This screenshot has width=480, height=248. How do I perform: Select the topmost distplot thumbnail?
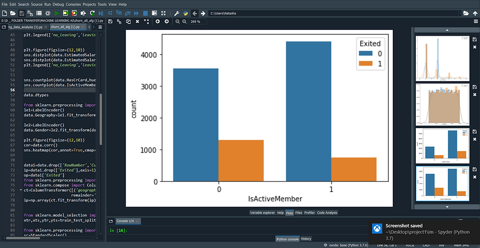pos(442,58)
